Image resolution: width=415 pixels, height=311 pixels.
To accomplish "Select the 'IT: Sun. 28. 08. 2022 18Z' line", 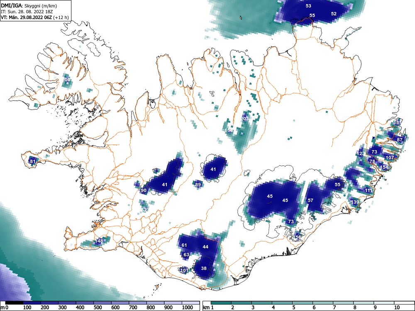I will click(x=27, y=12).
